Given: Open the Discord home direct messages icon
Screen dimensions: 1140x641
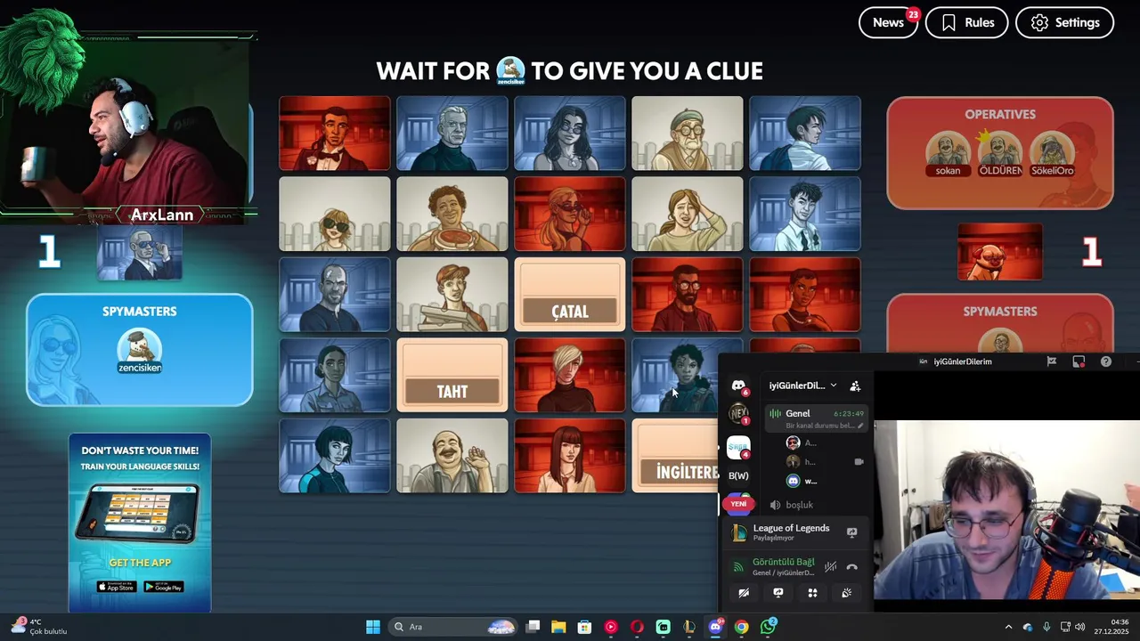Looking at the screenshot, I should click(x=738, y=385).
